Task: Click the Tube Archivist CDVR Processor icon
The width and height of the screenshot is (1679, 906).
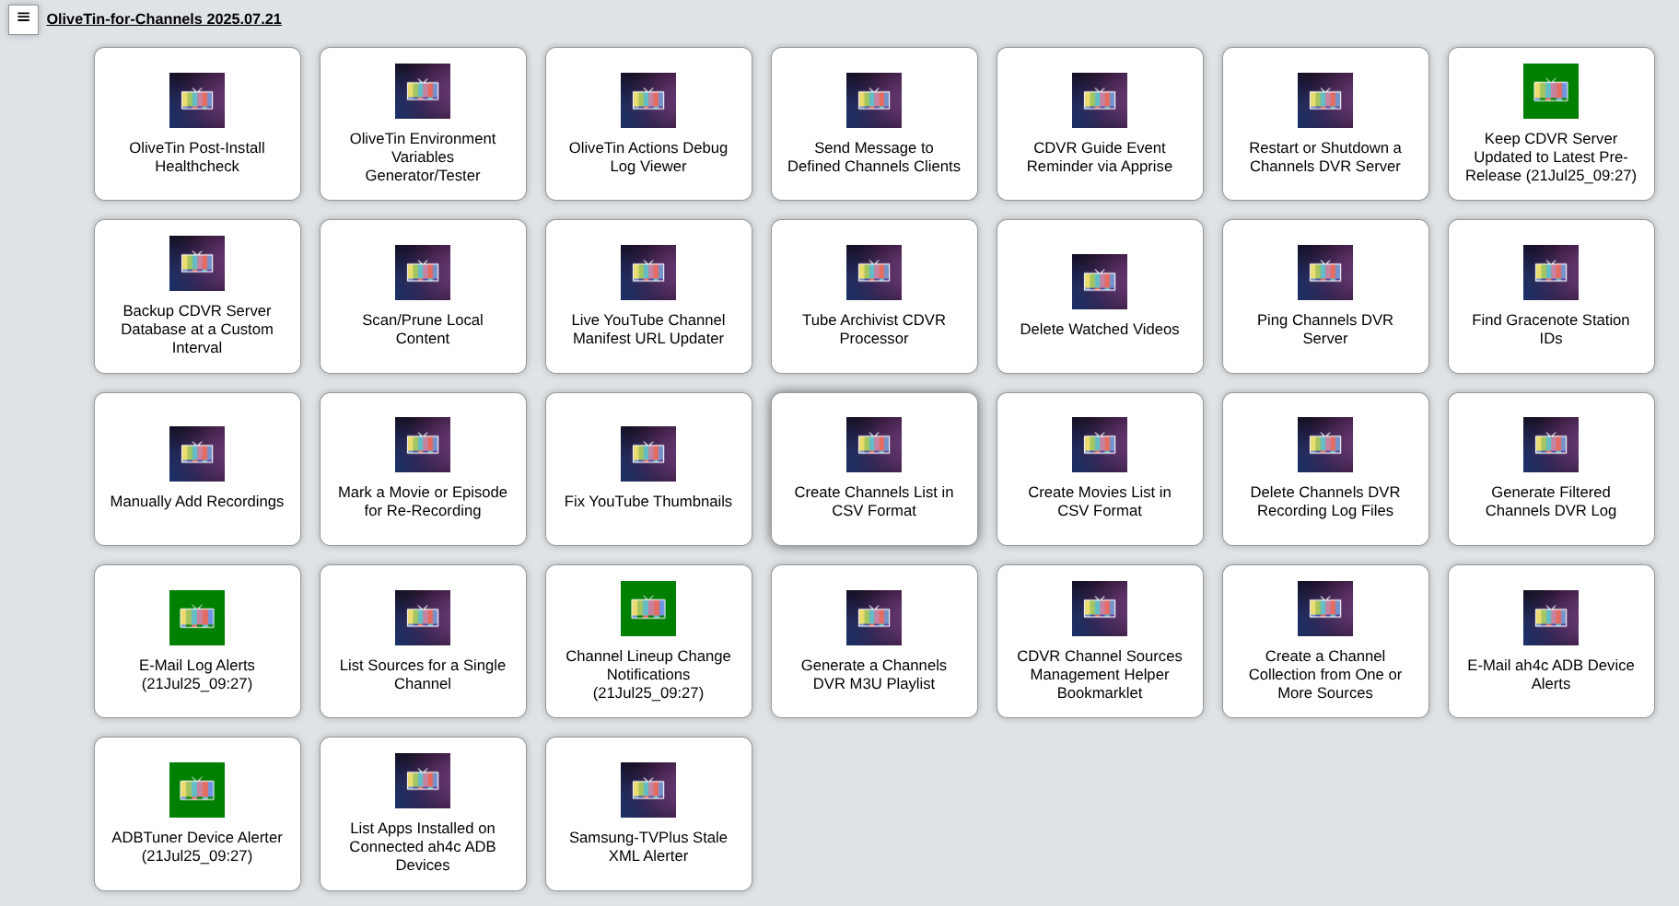Action: pyautogui.click(x=873, y=273)
